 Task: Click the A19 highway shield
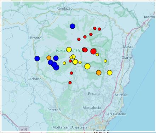coord(24,129)
